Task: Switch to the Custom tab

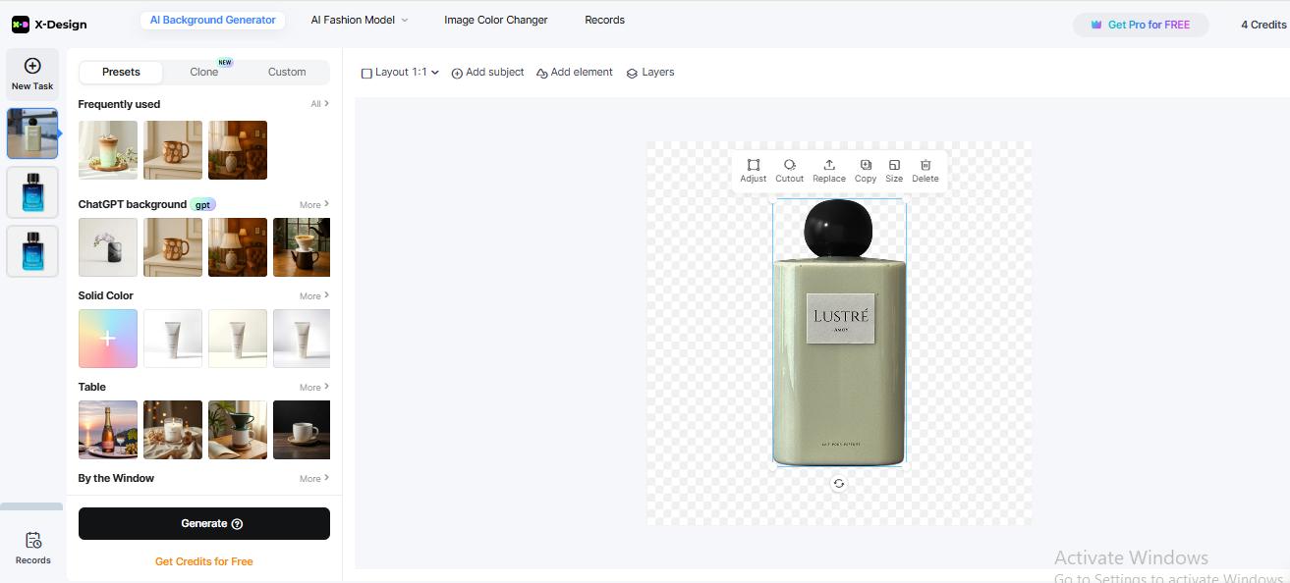Action: click(287, 72)
